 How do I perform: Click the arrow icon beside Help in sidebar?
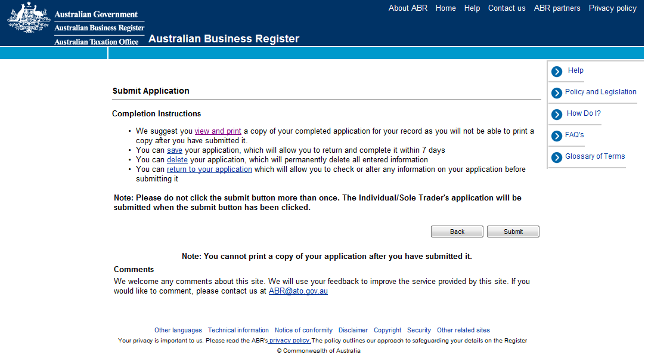[x=557, y=72]
